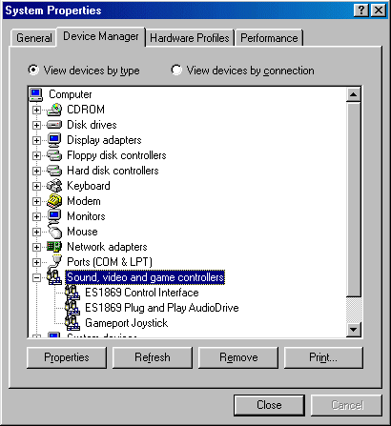The width and height of the screenshot is (391, 426).
Task: Click the Network adapters card icon
Action: 54,247
